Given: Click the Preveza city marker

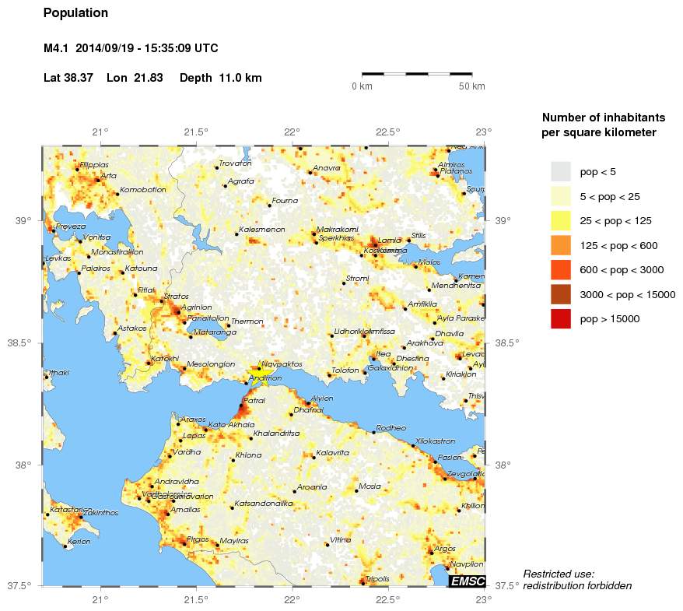Looking at the screenshot, I should 53,231.
